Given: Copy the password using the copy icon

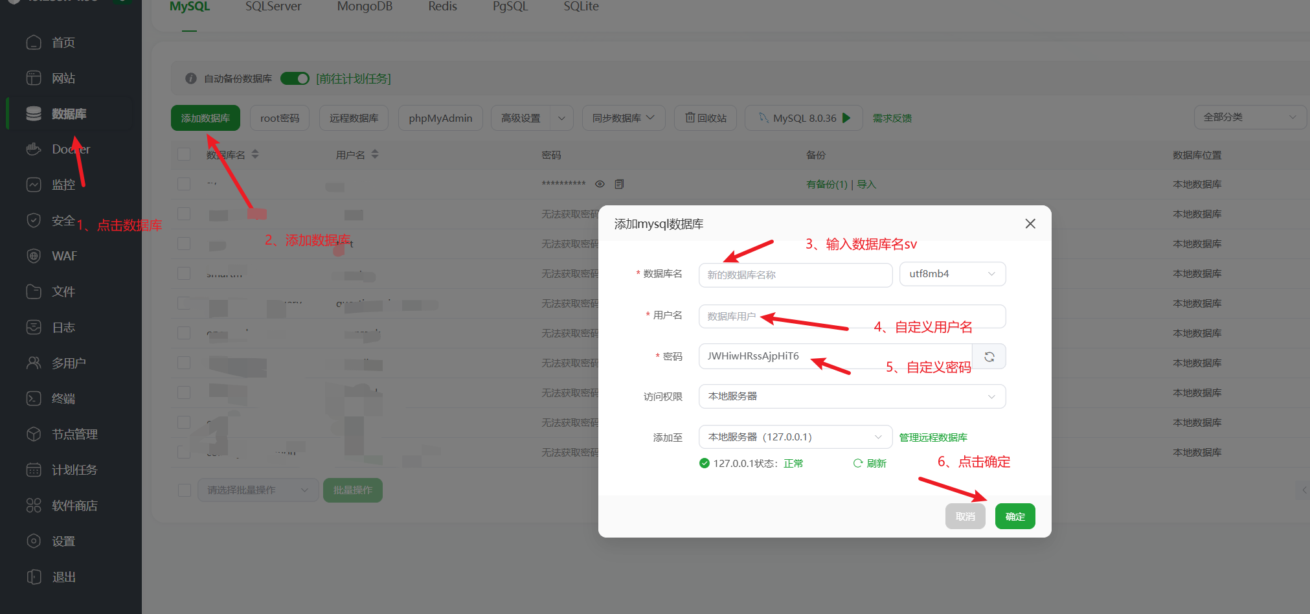Looking at the screenshot, I should [x=619, y=185].
